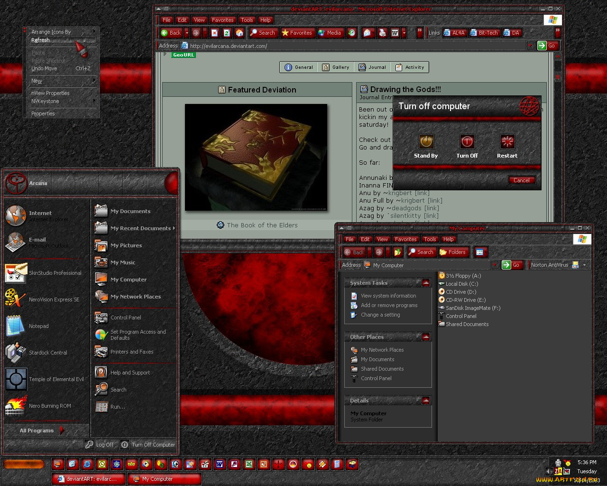Open Internet Explorer from quick launch
This screenshot has height=486, width=607.
(x=86, y=464)
